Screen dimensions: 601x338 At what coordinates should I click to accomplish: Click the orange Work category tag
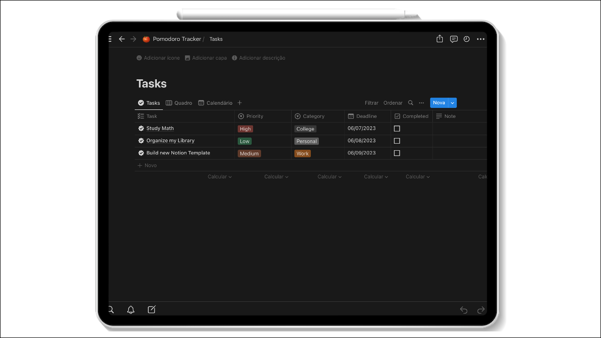tap(302, 154)
